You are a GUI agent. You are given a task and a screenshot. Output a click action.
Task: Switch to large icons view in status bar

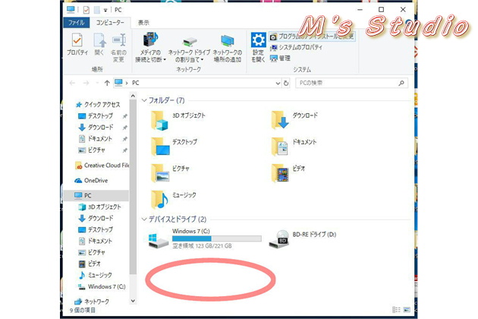[407, 310]
